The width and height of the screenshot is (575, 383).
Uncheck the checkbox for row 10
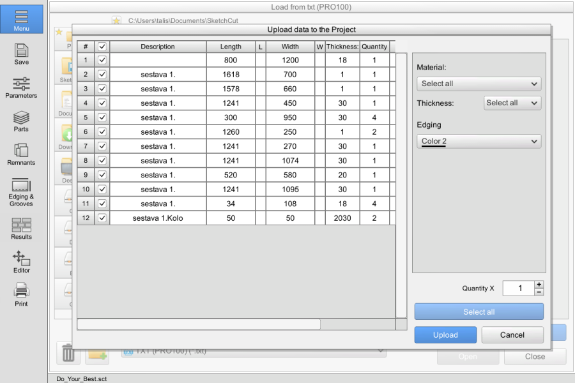click(x=102, y=189)
